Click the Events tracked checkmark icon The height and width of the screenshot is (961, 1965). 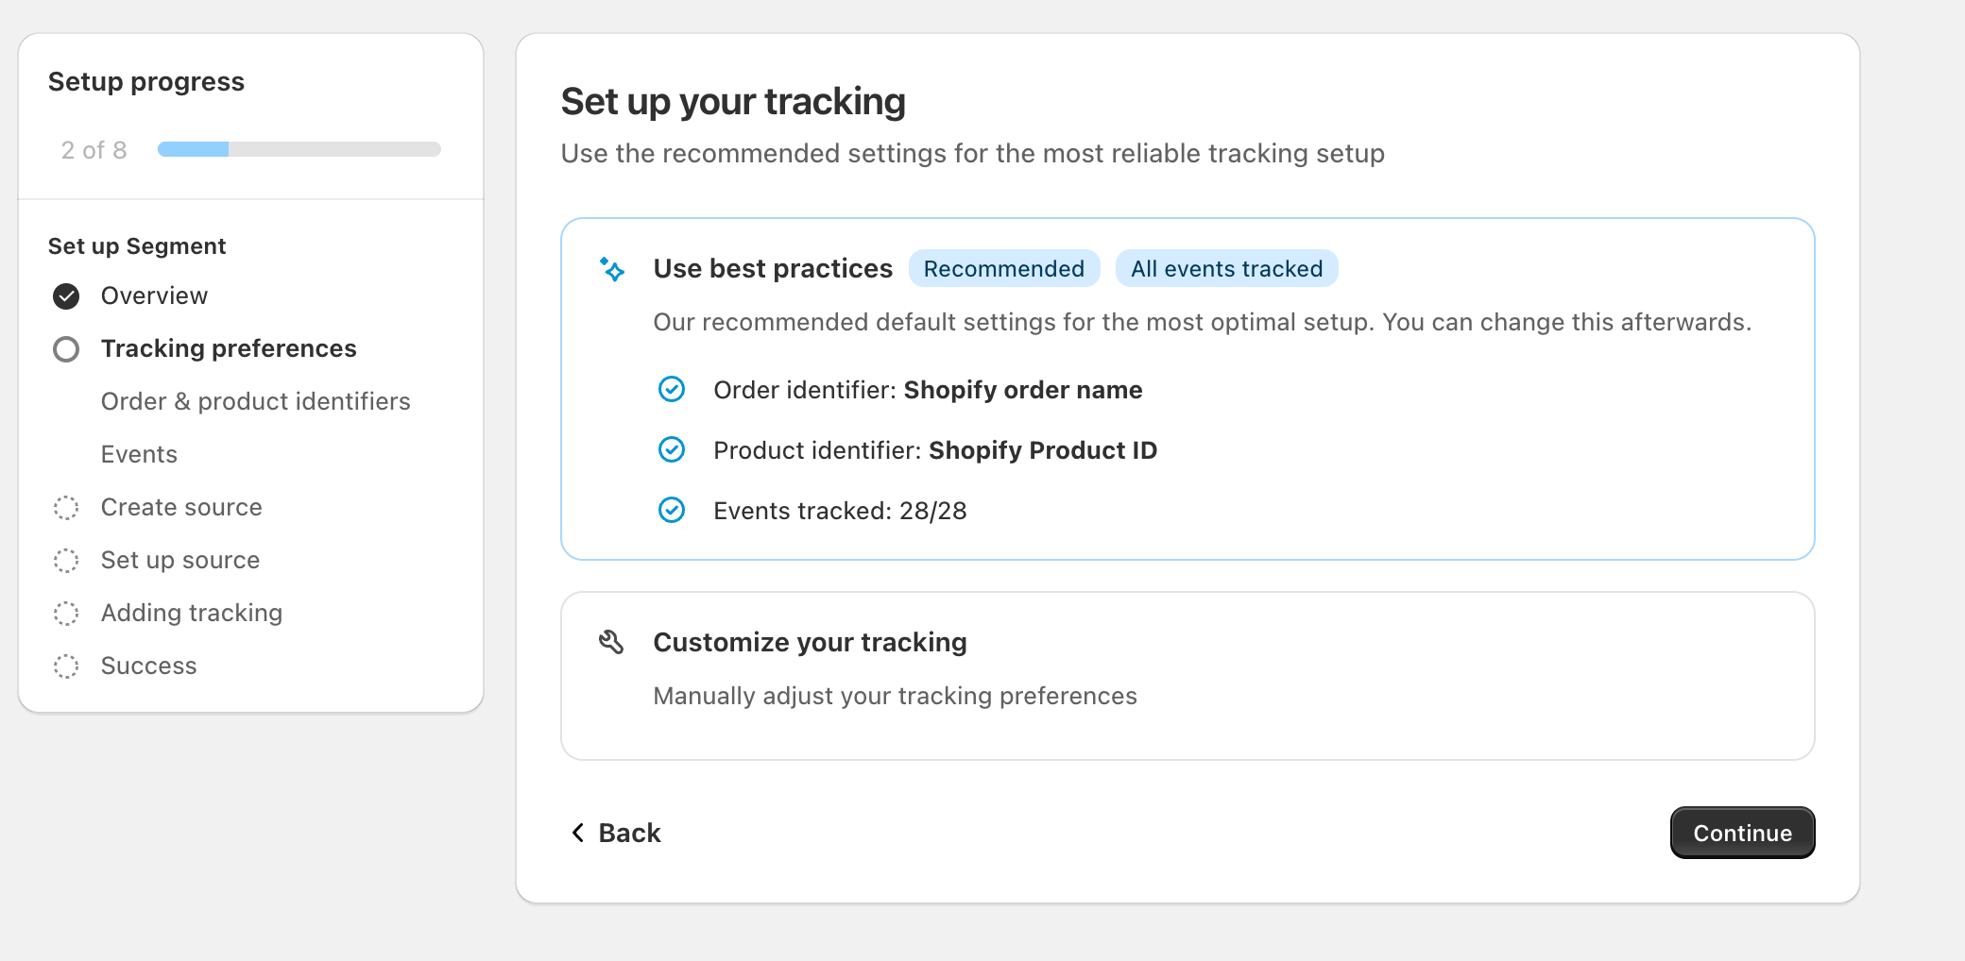pyautogui.click(x=672, y=510)
